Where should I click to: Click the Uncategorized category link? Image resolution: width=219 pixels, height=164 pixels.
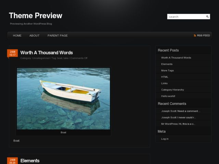coord(41,58)
